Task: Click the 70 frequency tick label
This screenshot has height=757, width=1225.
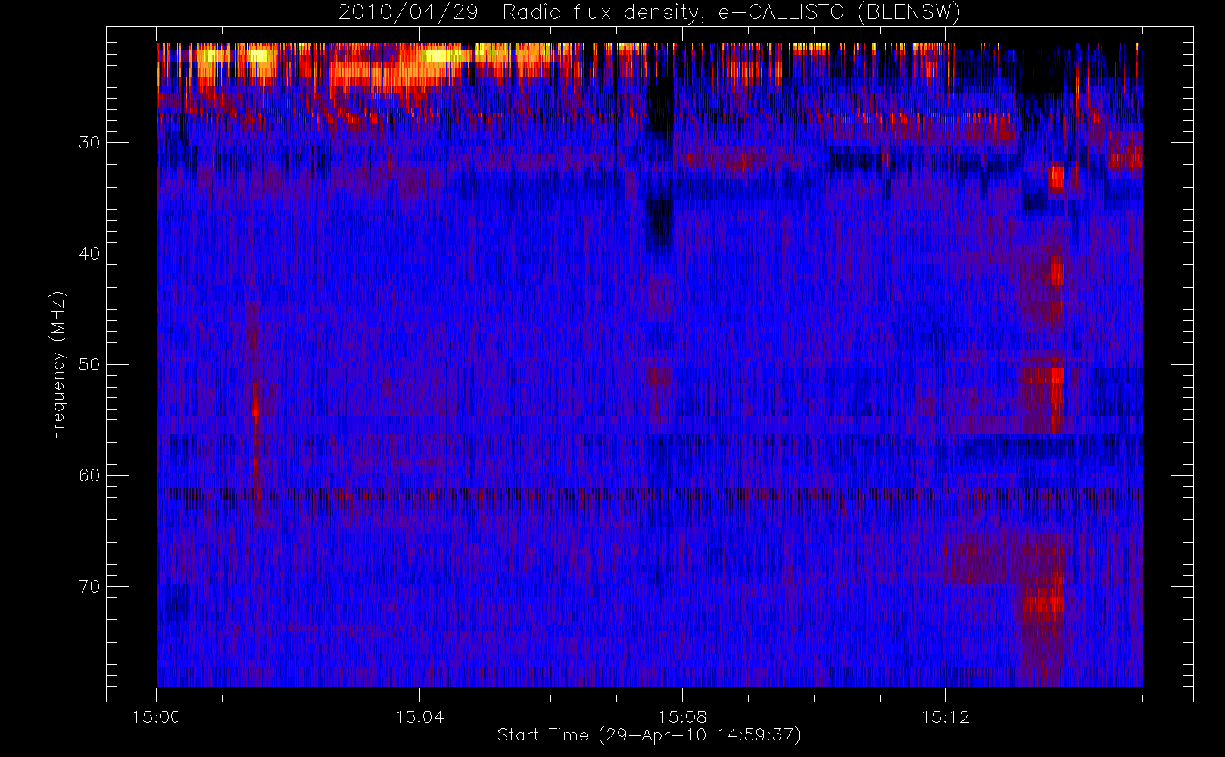Action: (89, 587)
